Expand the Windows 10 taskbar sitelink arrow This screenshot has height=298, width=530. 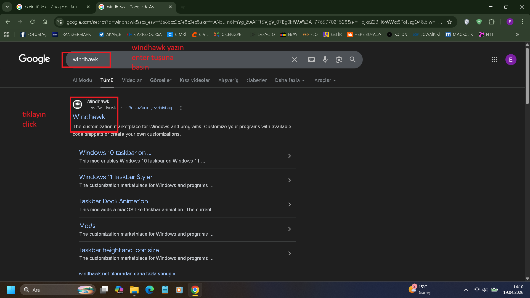click(289, 156)
